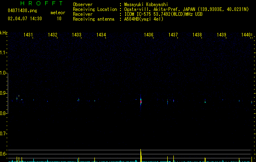The width and height of the screenshot is (256, 162).
Task: Click the meteor count value 10
Action: [59, 19]
